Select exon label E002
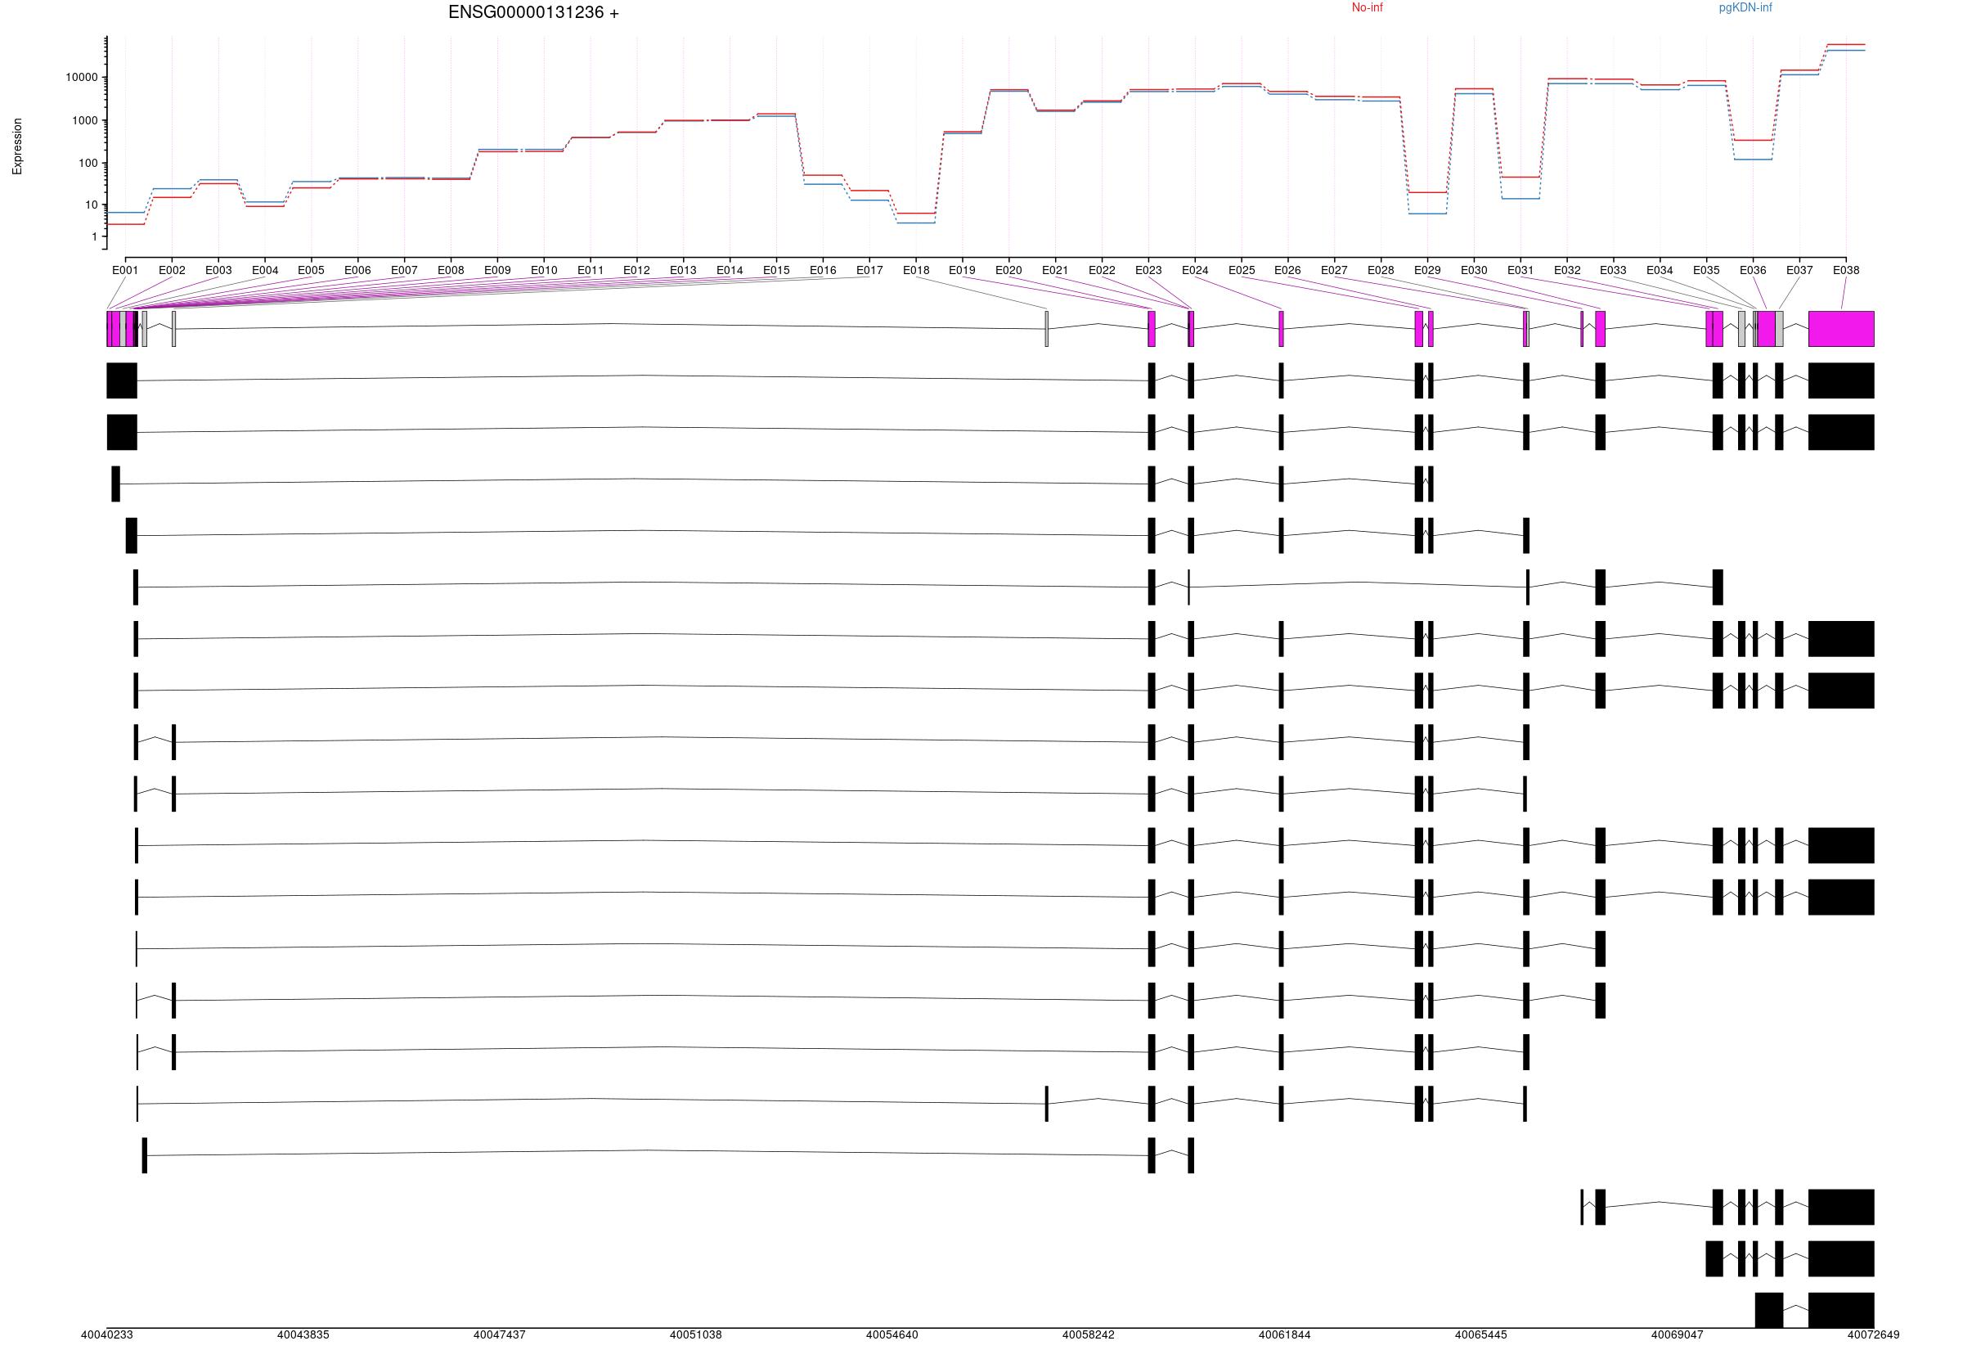 click(x=172, y=271)
